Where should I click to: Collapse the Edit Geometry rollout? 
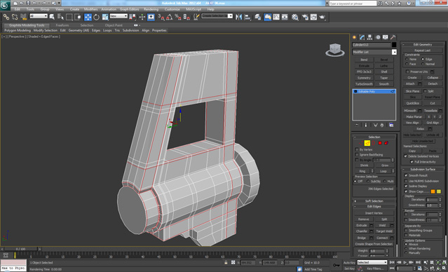pyautogui.click(x=423, y=45)
